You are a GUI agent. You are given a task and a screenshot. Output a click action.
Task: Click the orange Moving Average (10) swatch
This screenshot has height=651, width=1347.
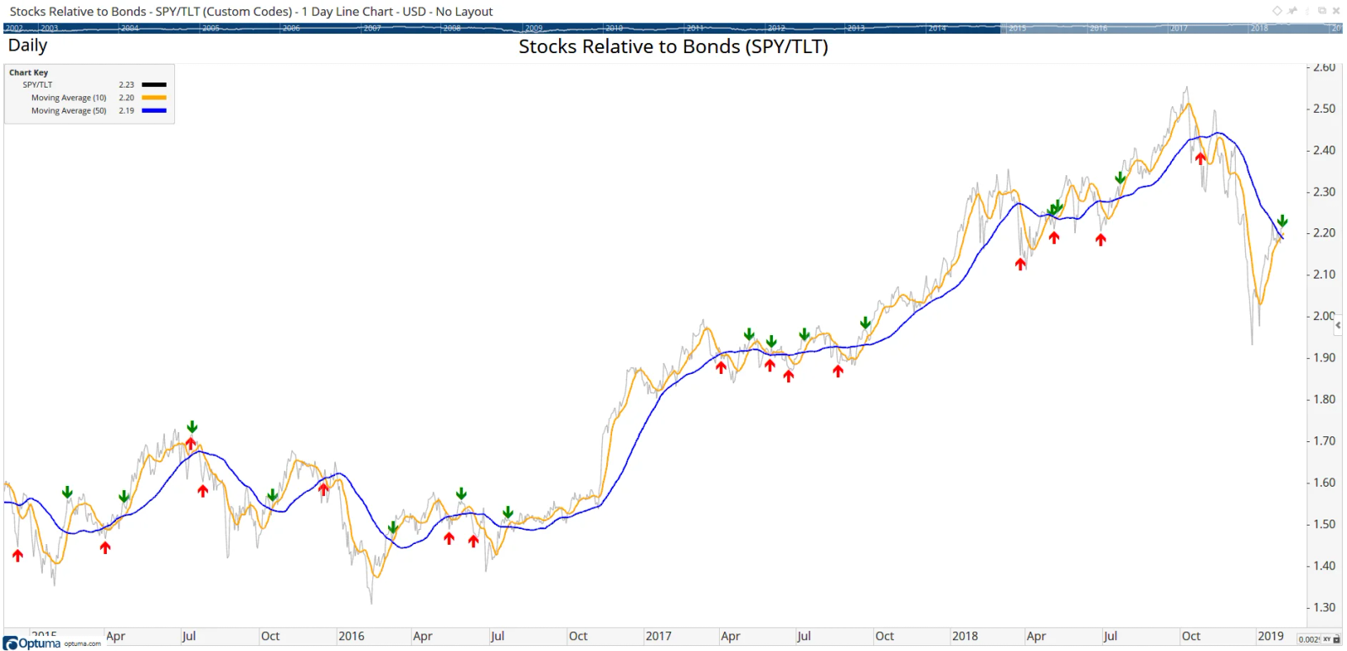pyautogui.click(x=154, y=98)
